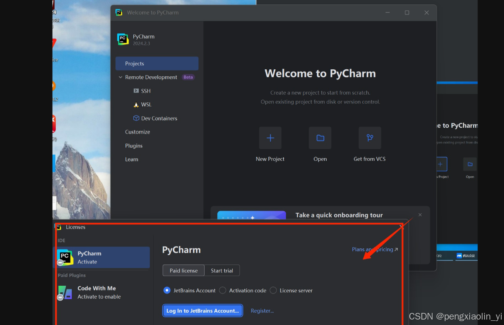Open a new project via New Project icon
Image resolution: width=504 pixels, height=325 pixels.
(x=270, y=138)
